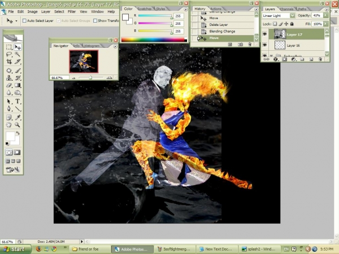339x254 pixels.
Task: Delete layer using Layers panel trash icon
Action: click(x=320, y=59)
